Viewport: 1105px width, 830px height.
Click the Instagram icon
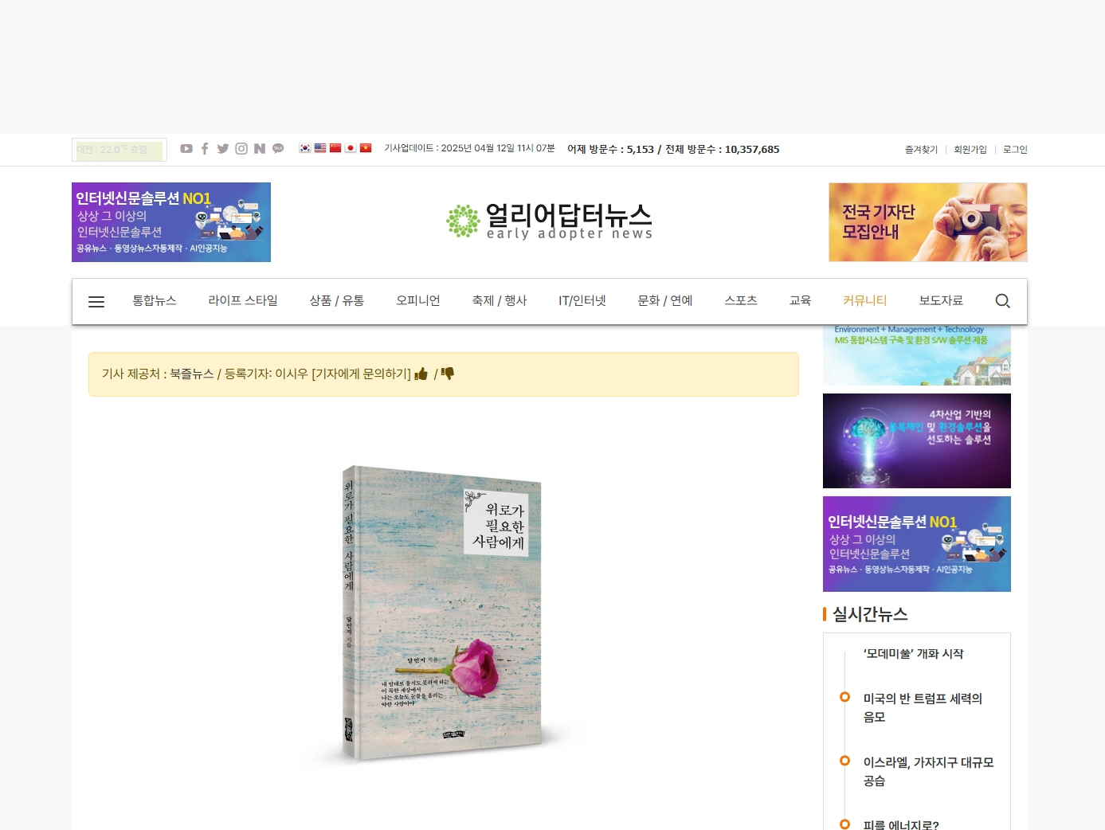click(241, 149)
